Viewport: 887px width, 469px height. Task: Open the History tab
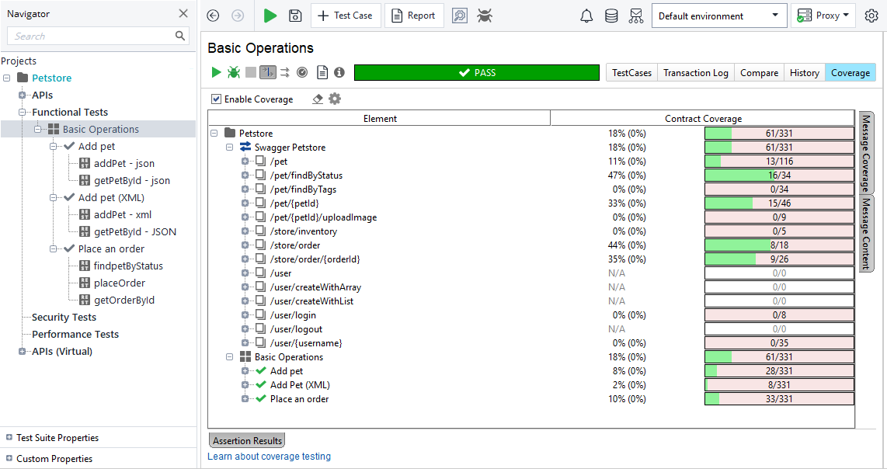[x=804, y=72]
